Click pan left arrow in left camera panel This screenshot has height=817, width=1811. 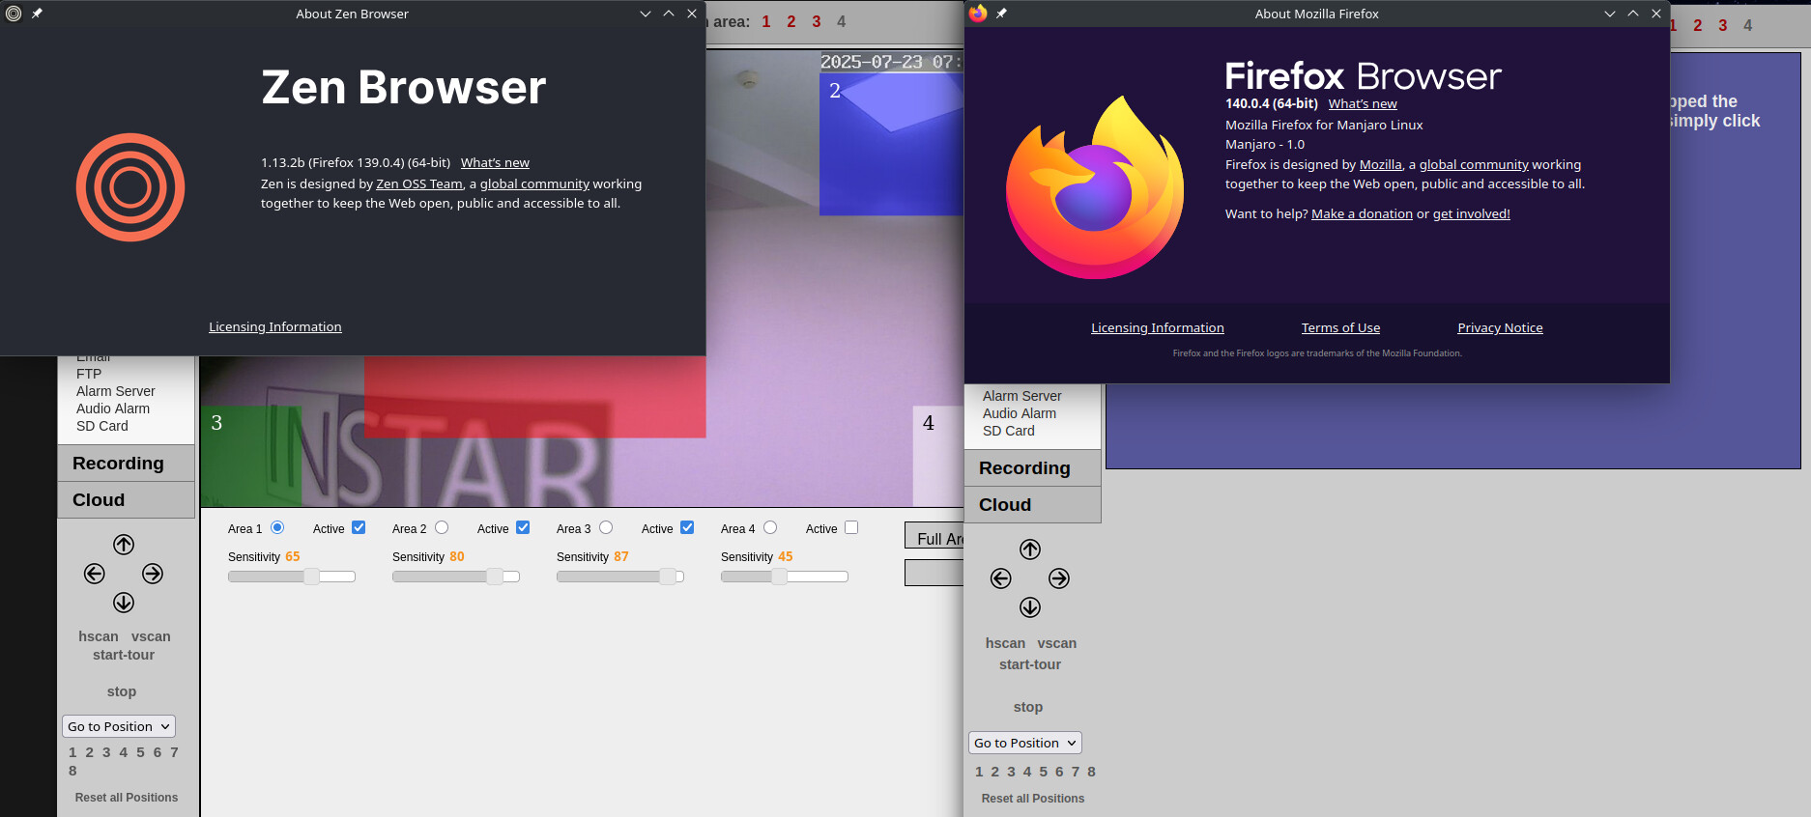tap(95, 574)
